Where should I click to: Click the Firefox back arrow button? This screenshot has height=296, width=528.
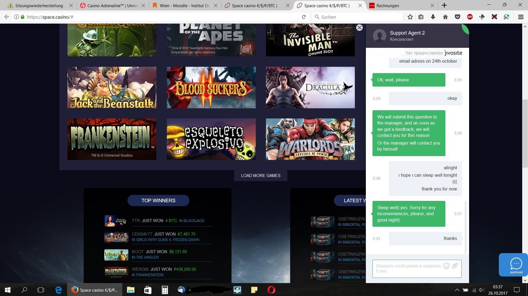click(x=7, y=17)
